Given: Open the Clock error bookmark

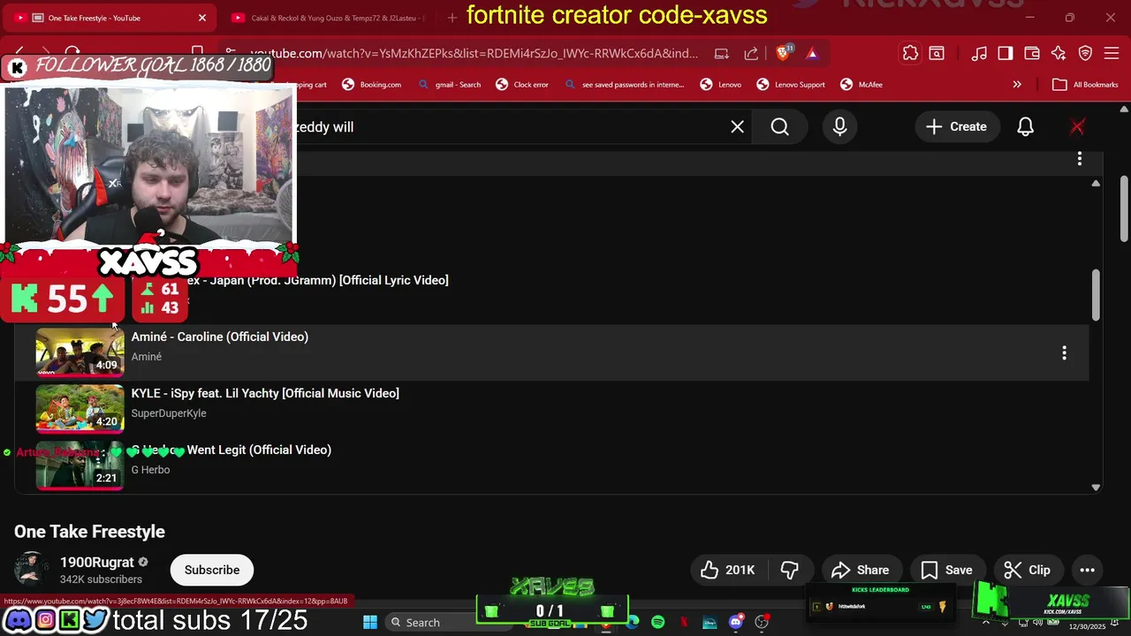Looking at the screenshot, I should 522,85.
